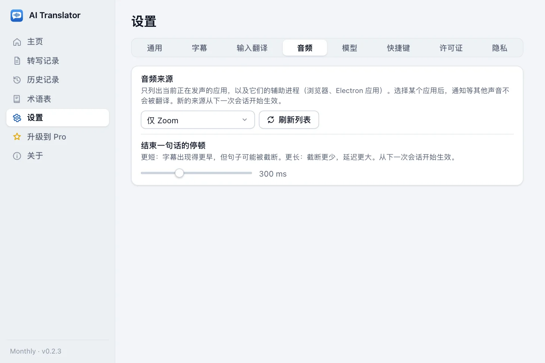Click the refresh arrows icon in 刷新列表
545x363 pixels.
(x=271, y=120)
